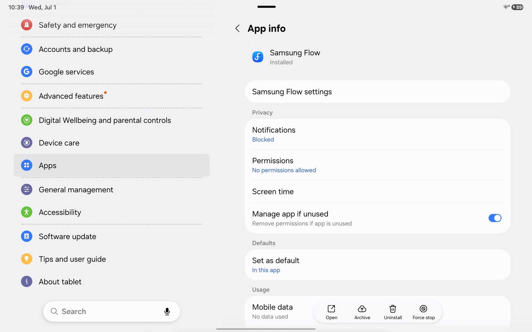Open Screen time entry
Screen dimensions: 532x332
pos(378,192)
